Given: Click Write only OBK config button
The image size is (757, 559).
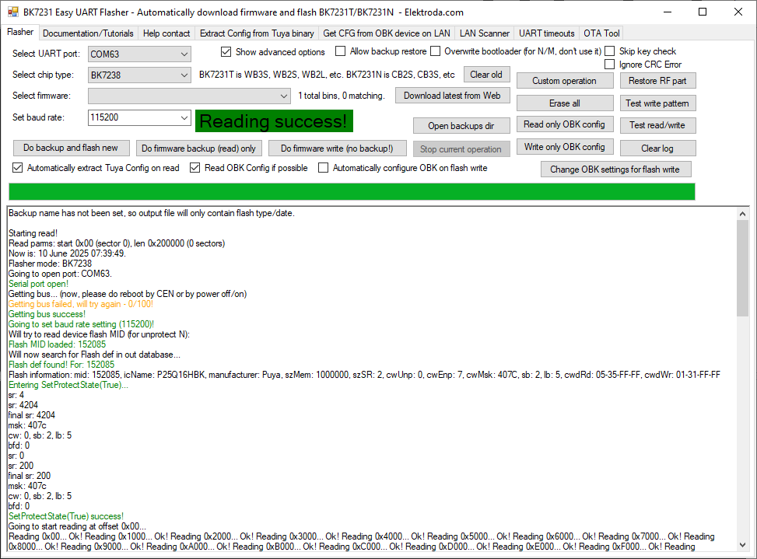Looking at the screenshot, I should click(x=565, y=147).
